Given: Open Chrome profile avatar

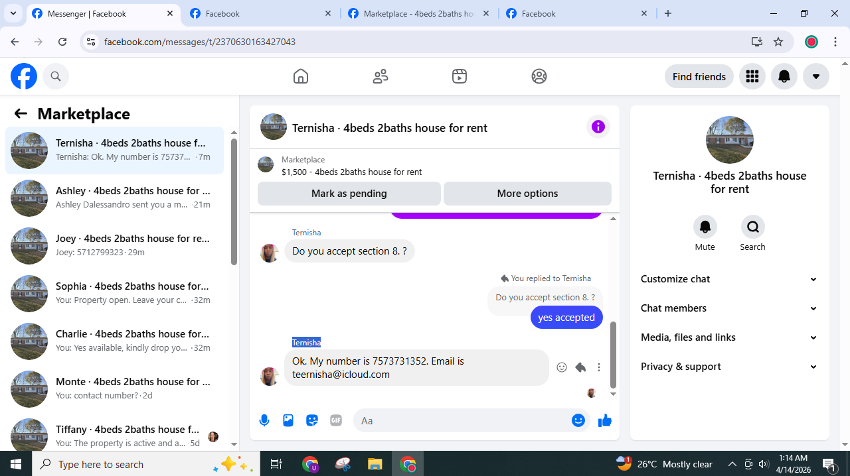Looking at the screenshot, I should 811,42.
